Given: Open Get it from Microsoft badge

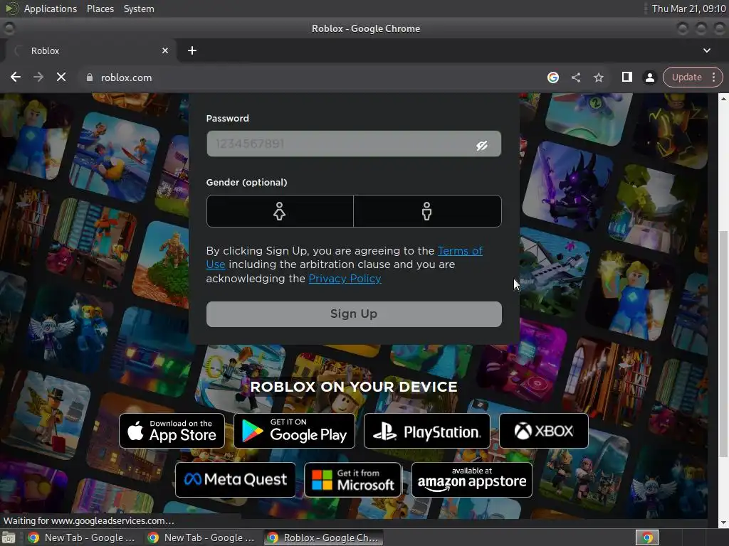Looking at the screenshot, I should point(353,480).
